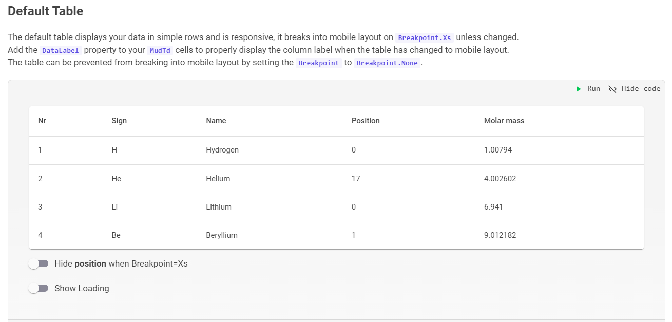
Task: Click the Breakpoint code chip
Action: coord(319,62)
